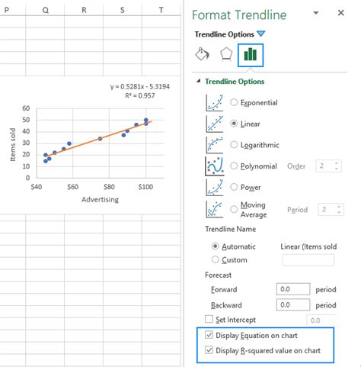This screenshot has height=367, width=361.
Task: Collapse the green Trendline Options section
Action: click(x=199, y=81)
